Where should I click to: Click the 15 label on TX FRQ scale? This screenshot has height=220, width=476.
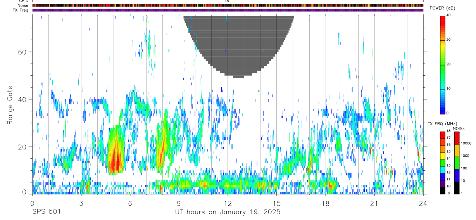pos(448,152)
